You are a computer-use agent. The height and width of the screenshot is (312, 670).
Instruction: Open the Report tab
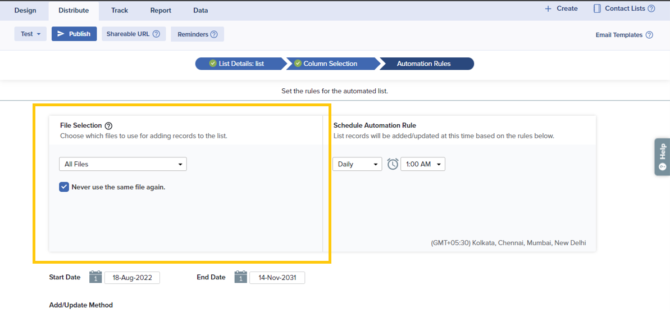click(161, 10)
